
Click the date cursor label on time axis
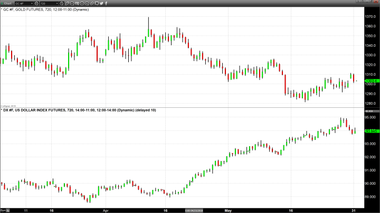click(x=194, y=210)
